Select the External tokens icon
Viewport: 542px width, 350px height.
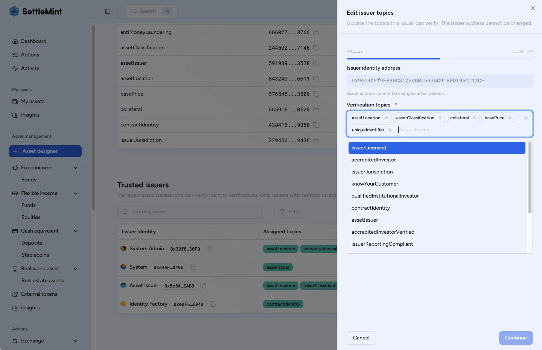pyautogui.click(x=14, y=294)
